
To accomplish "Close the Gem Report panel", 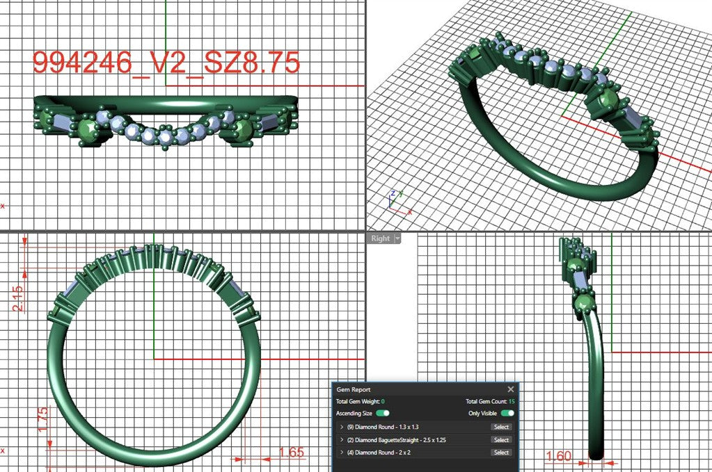I will point(510,389).
